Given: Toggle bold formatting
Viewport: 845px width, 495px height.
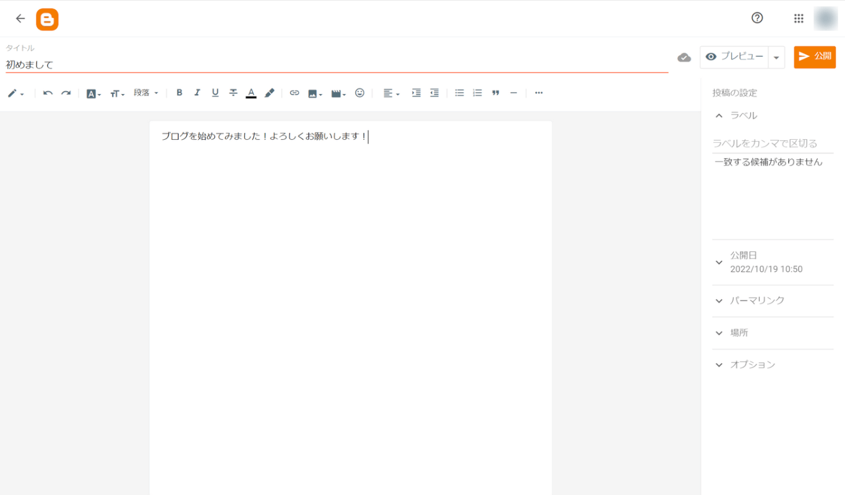Looking at the screenshot, I should pyautogui.click(x=179, y=93).
